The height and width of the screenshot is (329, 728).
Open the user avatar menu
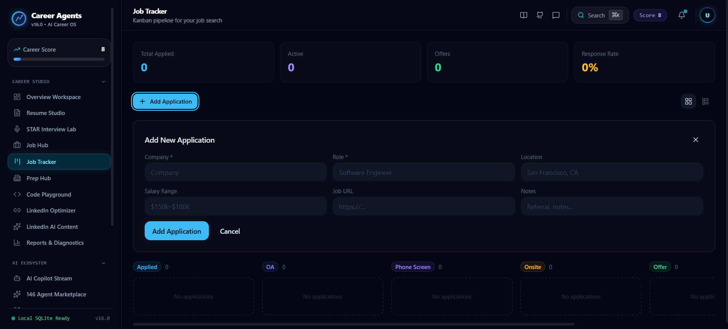tap(707, 15)
